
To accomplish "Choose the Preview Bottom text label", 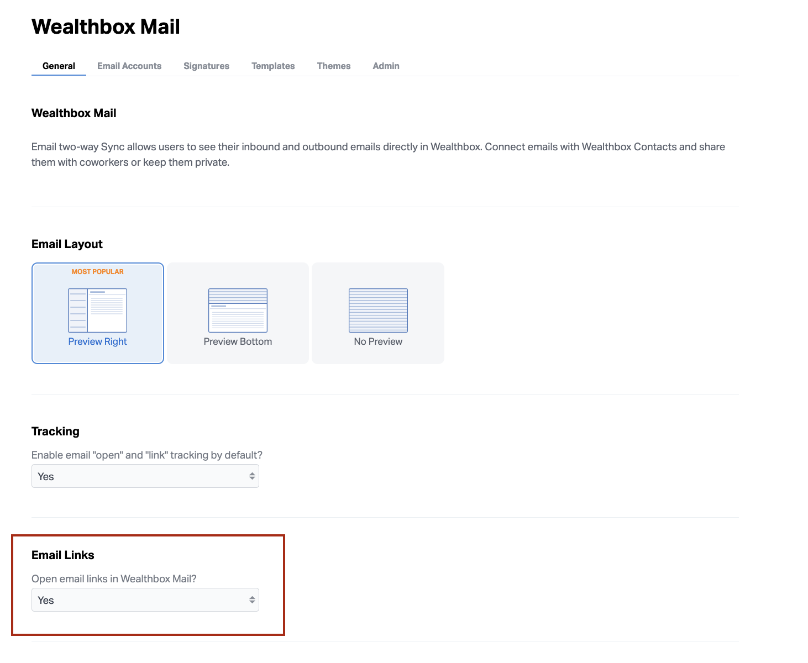I will click(238, 341).
